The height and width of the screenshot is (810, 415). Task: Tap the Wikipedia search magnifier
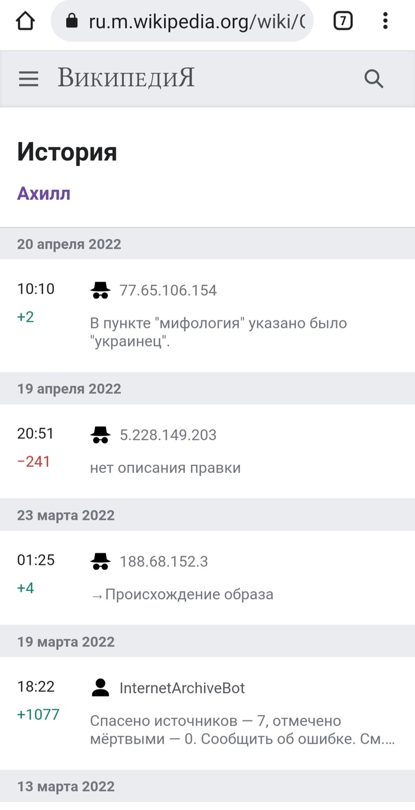[373, 79]
